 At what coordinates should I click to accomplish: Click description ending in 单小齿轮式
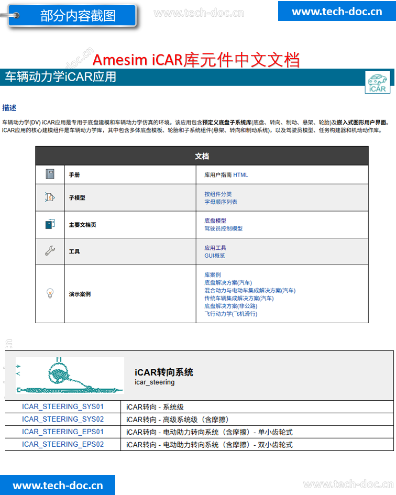point(210,432)
